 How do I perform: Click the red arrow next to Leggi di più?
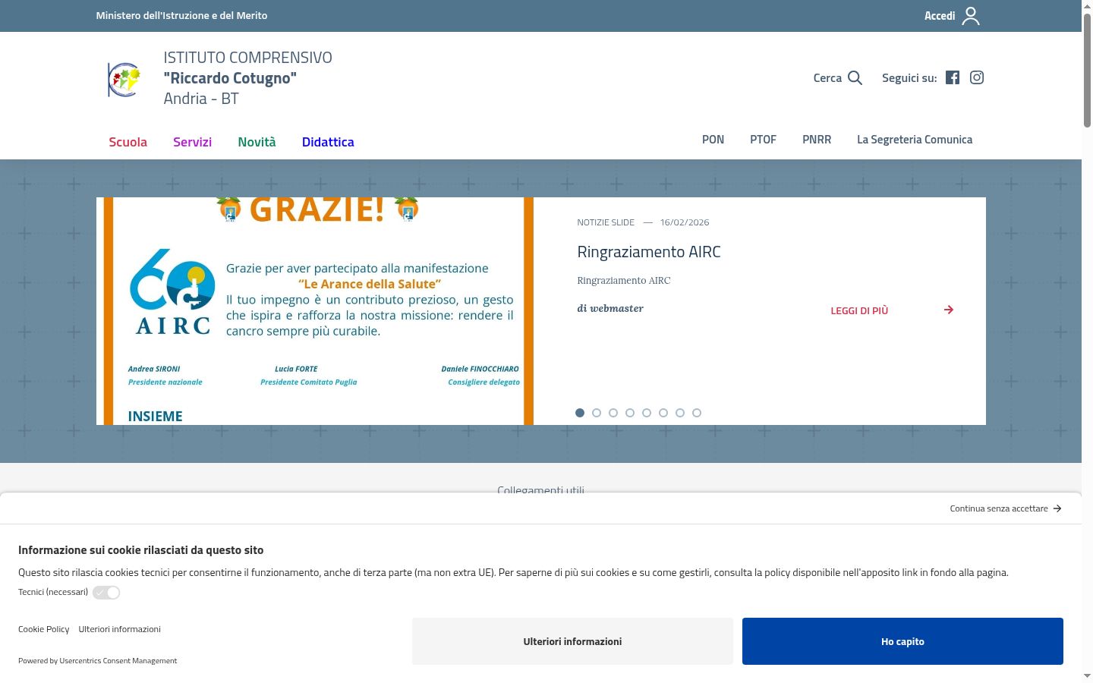click(949, 310)
